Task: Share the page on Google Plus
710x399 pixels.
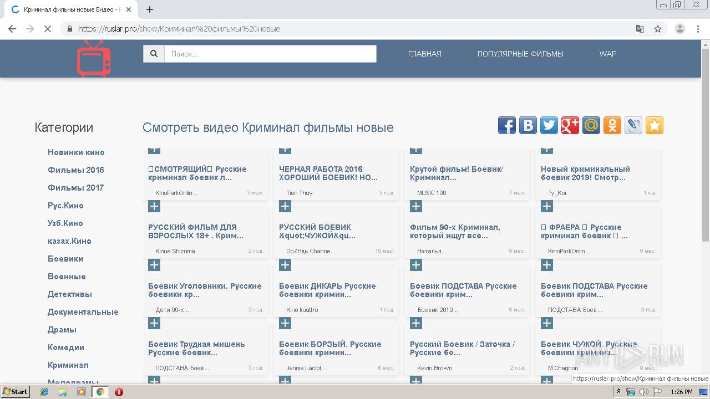Action: pyautogui.click(x=570, y=126)
